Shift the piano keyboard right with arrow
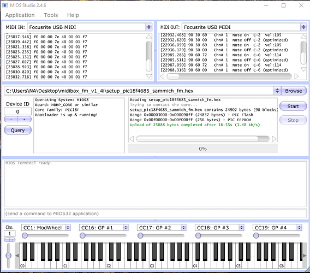This screenshot has height=273, width=310. click(305, 256)
